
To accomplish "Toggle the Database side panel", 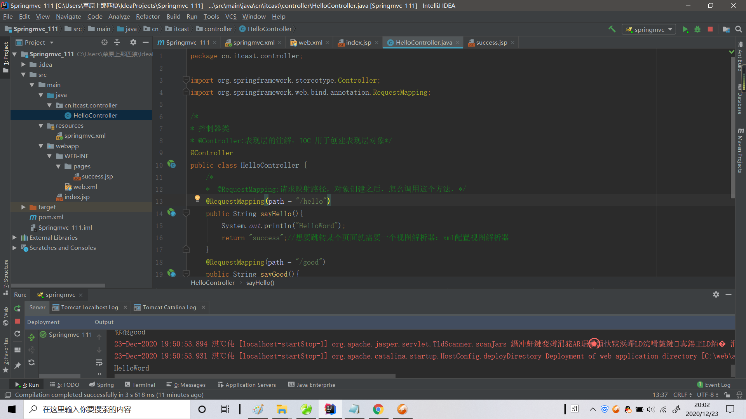I will click(x=741, y=99).
